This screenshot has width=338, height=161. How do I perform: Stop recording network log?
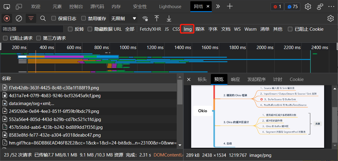coord(7,18)
